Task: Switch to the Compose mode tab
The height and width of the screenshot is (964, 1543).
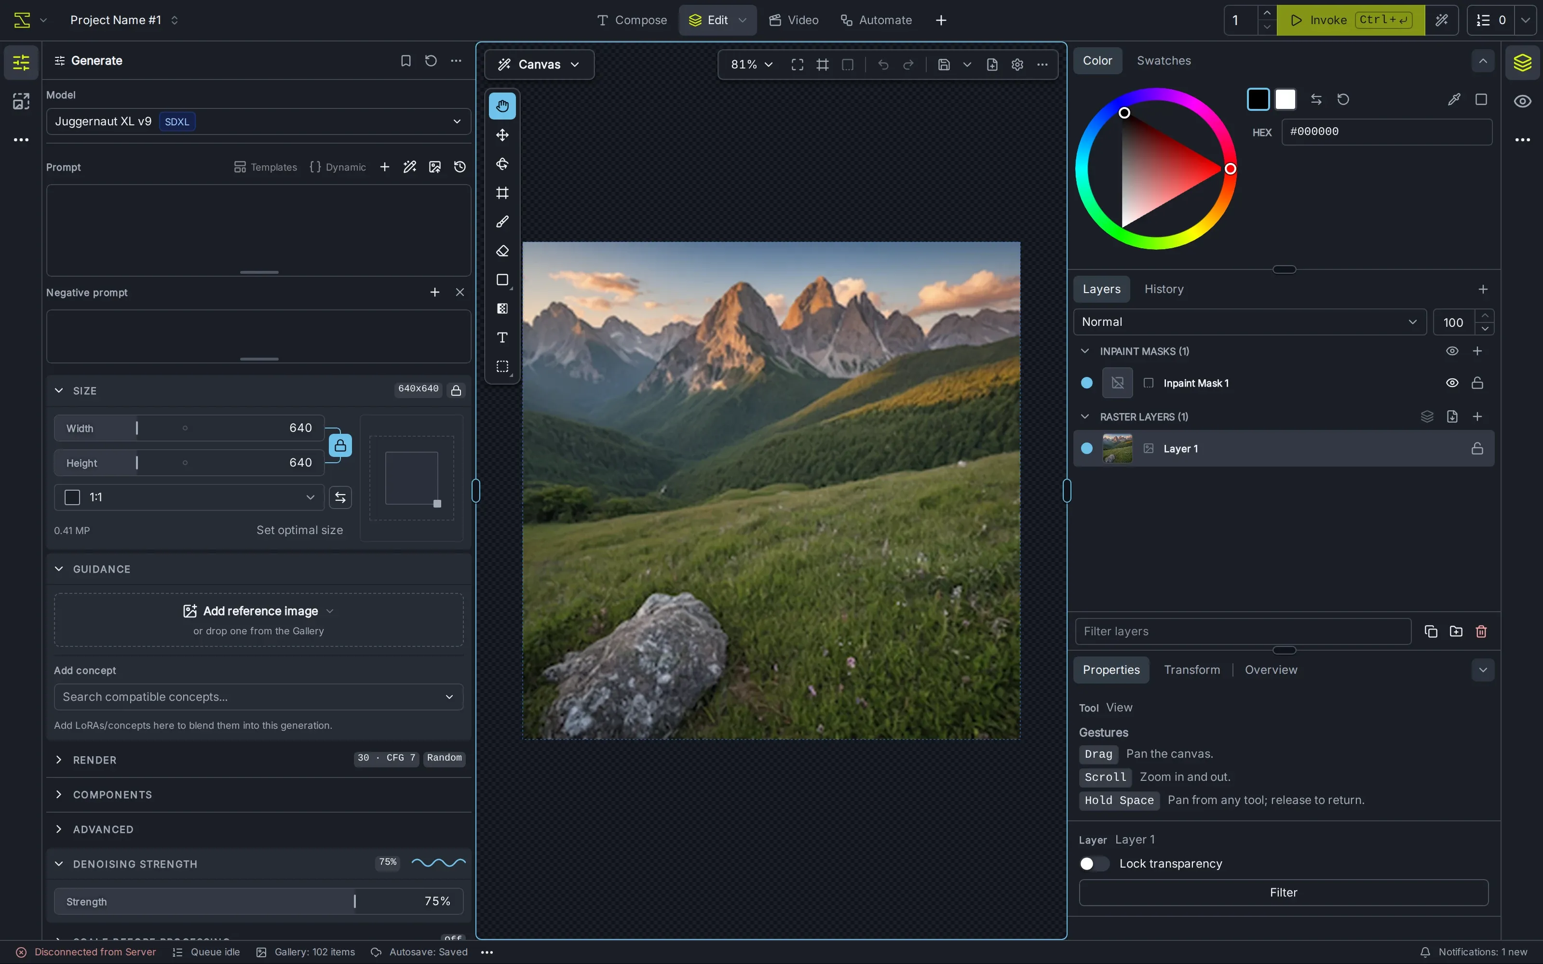Action: pos(632,20)
